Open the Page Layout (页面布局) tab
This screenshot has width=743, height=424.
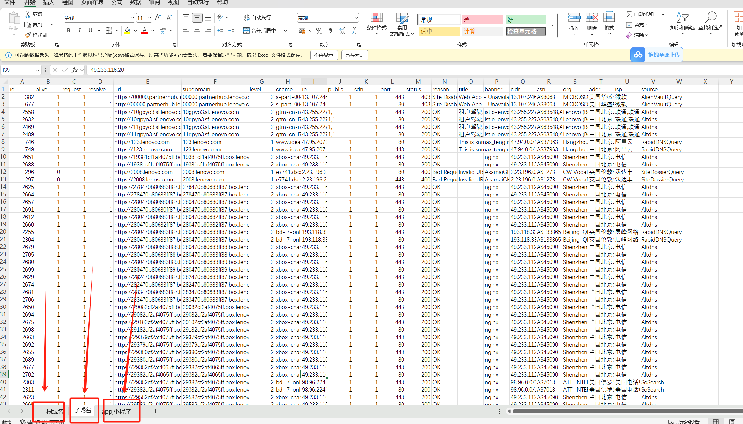coord(92,3)
